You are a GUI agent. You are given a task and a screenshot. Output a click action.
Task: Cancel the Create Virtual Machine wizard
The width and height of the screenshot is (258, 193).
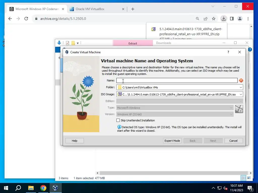tap(233, 141)
